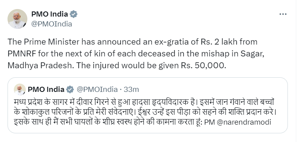Click the verified badge in the quoted tweet
The image size is (297, 142).
tap(70, 90)
